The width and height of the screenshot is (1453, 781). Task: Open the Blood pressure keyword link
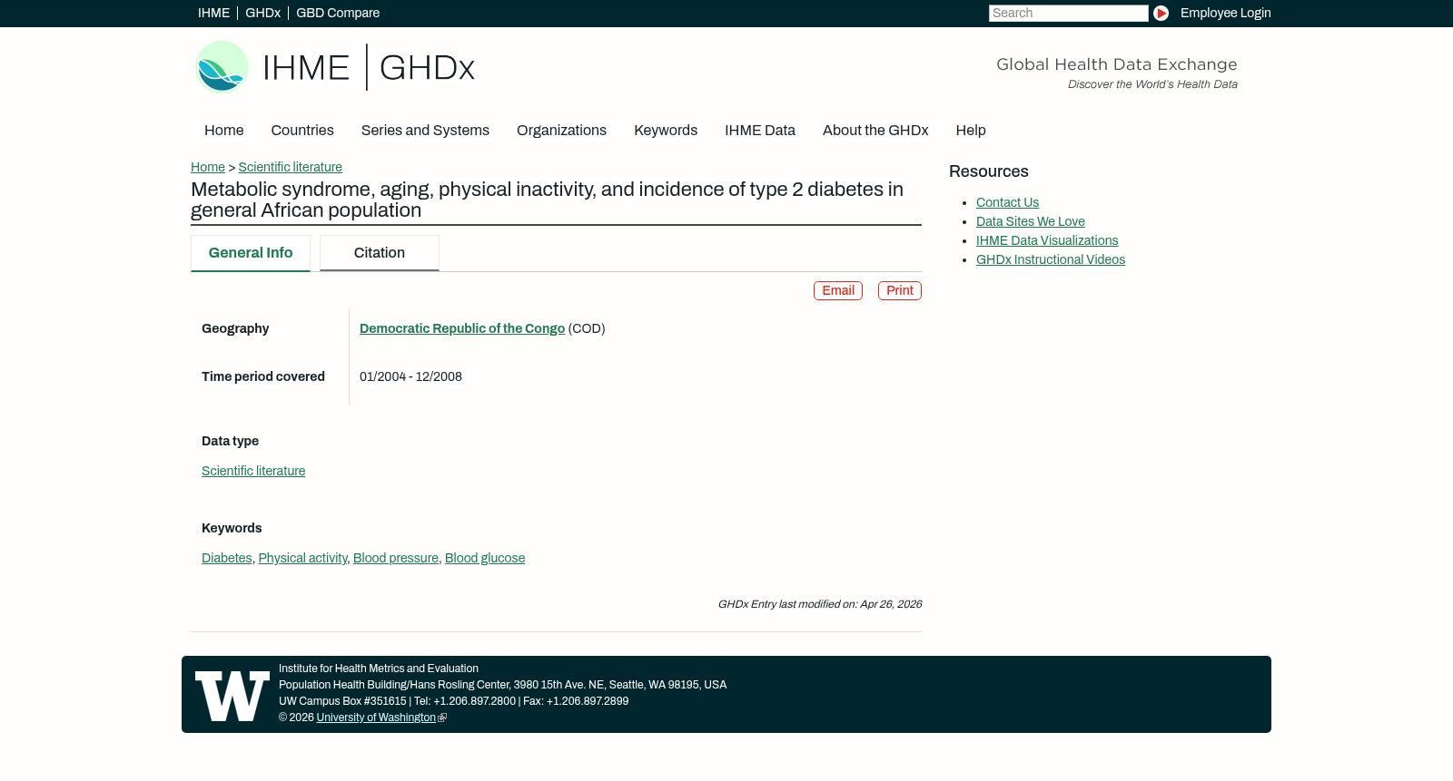pos(396,559)
